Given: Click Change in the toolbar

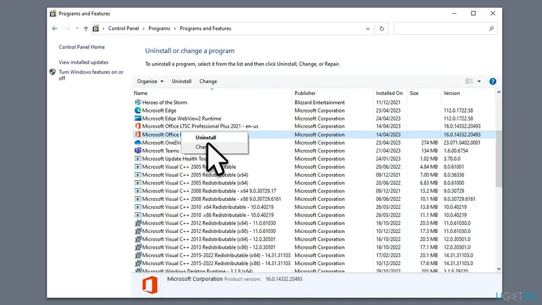Looking at the screenshot, I should pos(208,81).
